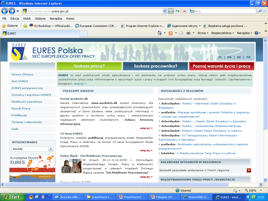The image size is (268, 201).
Task: Click the Print icon
Action: point(188,33)
